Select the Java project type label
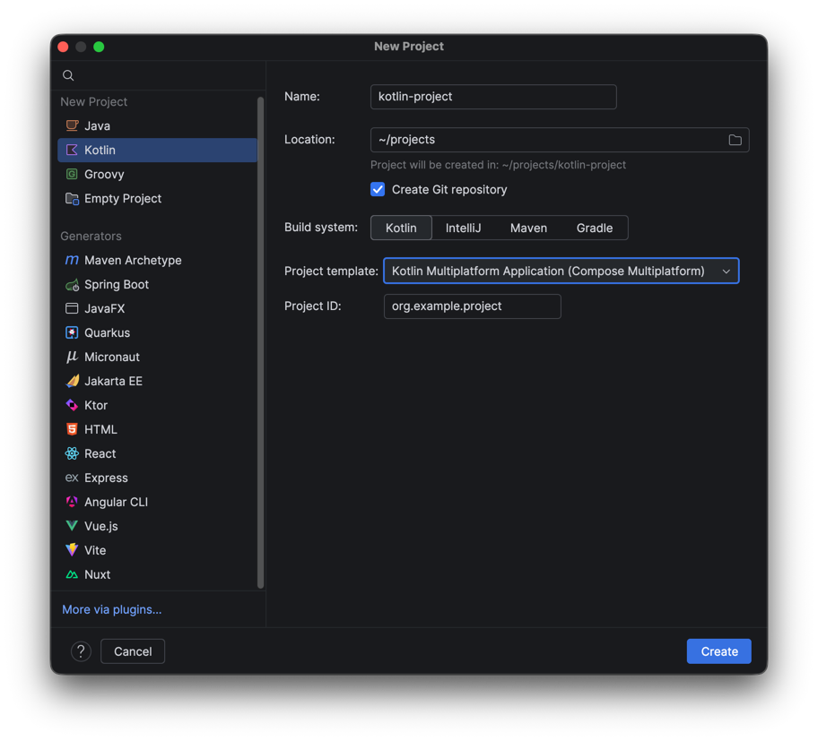Screen dimensions: 818x741 tap(97, 126)
